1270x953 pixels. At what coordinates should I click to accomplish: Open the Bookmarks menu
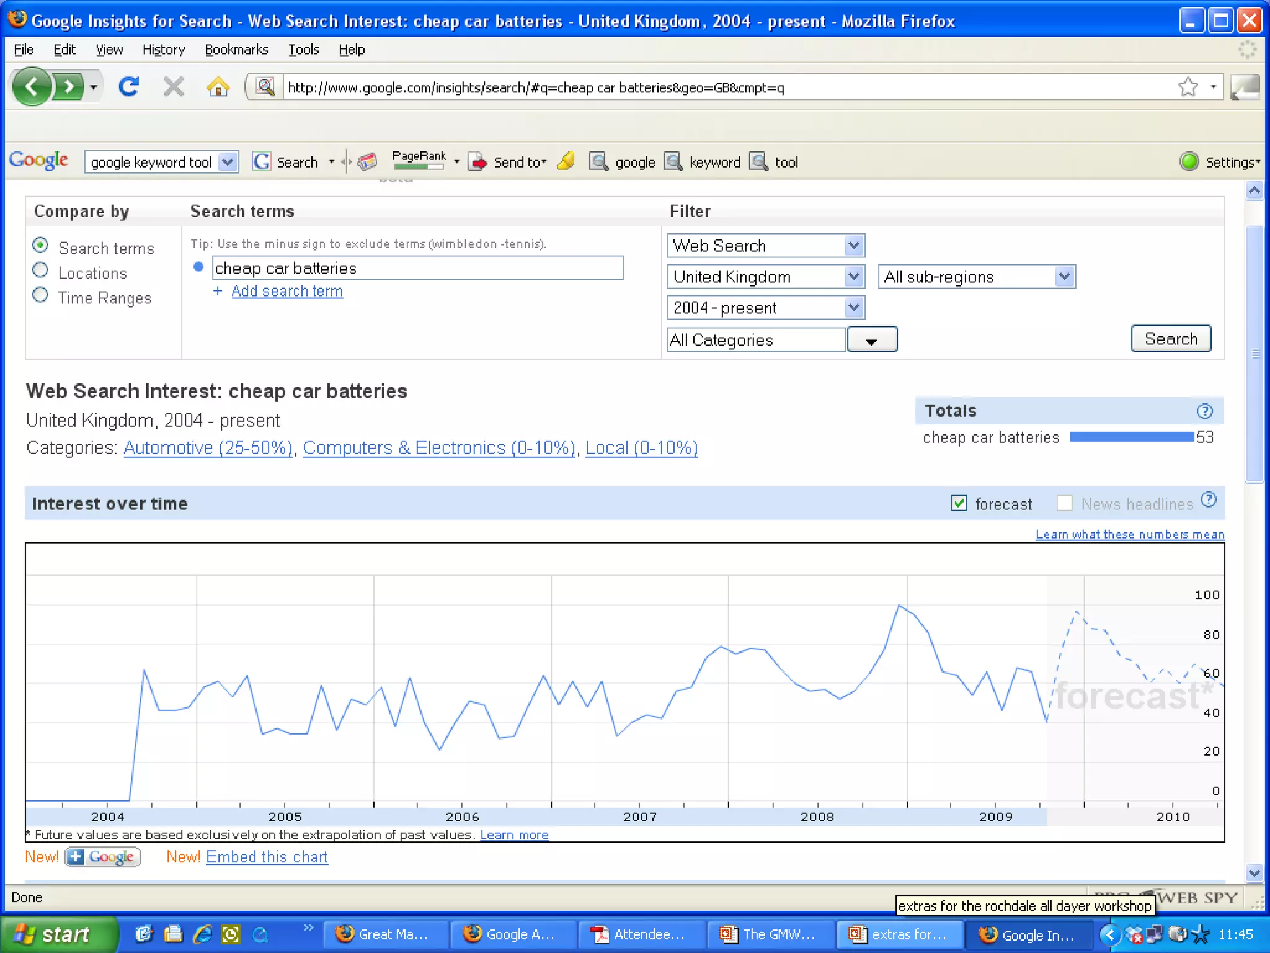[x=236, y=50]
